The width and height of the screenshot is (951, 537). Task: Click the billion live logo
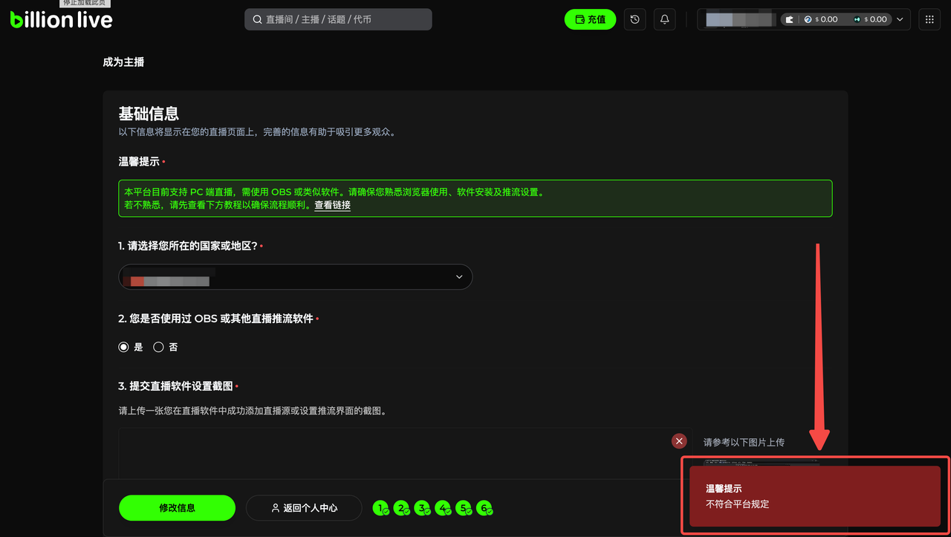point(62,20)
